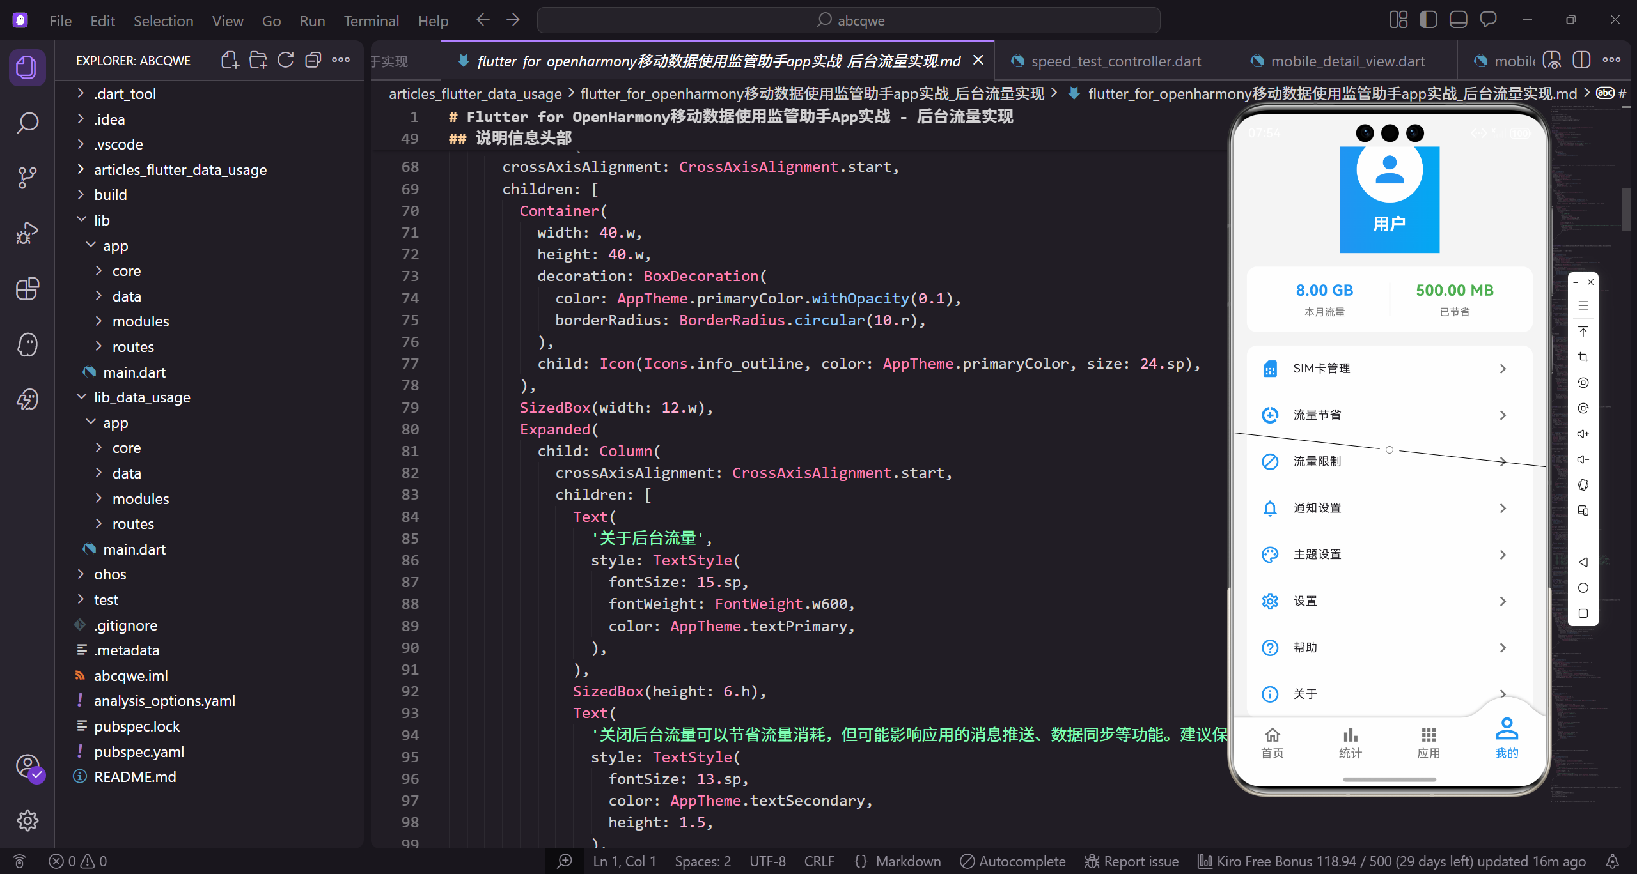Open the Run and Debug view

click(x=27, y=233)
